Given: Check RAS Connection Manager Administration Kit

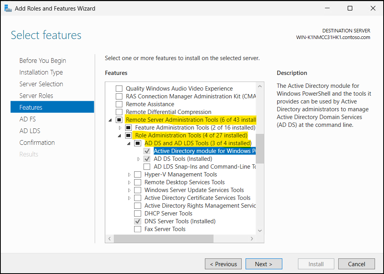Looking at the screenshot, I should (x=119, y=96).
